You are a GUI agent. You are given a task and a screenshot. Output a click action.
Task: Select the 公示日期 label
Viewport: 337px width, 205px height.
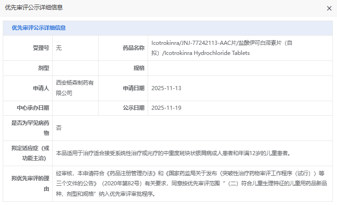click(133, 108)
